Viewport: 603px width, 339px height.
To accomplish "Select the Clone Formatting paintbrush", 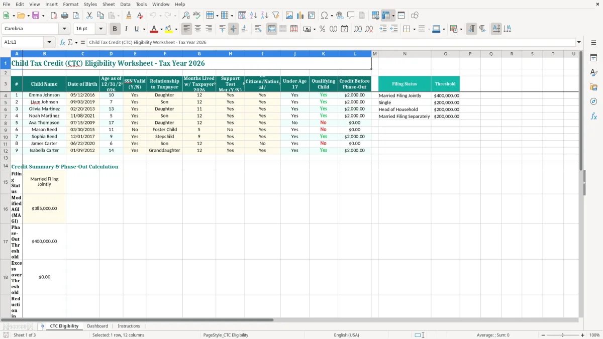I will [x=129, y=16].
